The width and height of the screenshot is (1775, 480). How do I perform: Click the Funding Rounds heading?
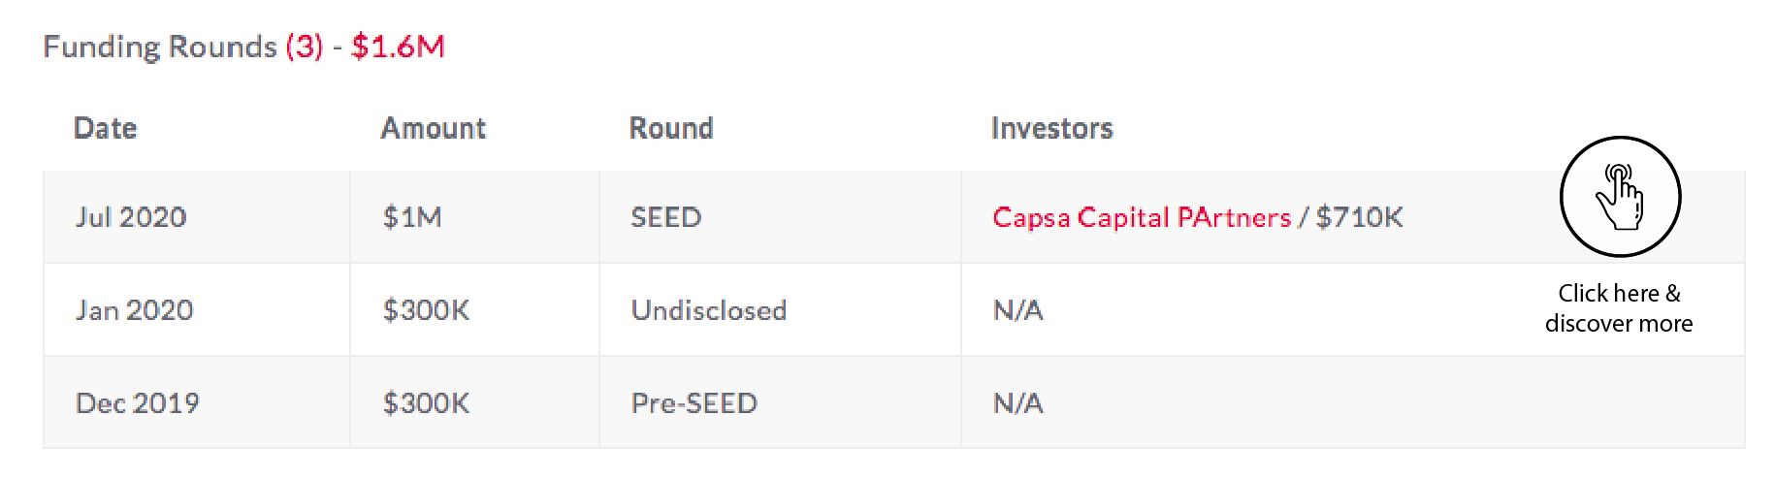[x=160, y=47]
